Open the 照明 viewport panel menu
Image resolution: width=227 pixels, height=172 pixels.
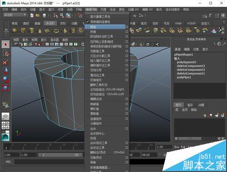[x=35, y=40]
